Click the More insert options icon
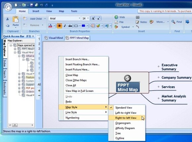The image size is (192, 142). tap(152, 22)
